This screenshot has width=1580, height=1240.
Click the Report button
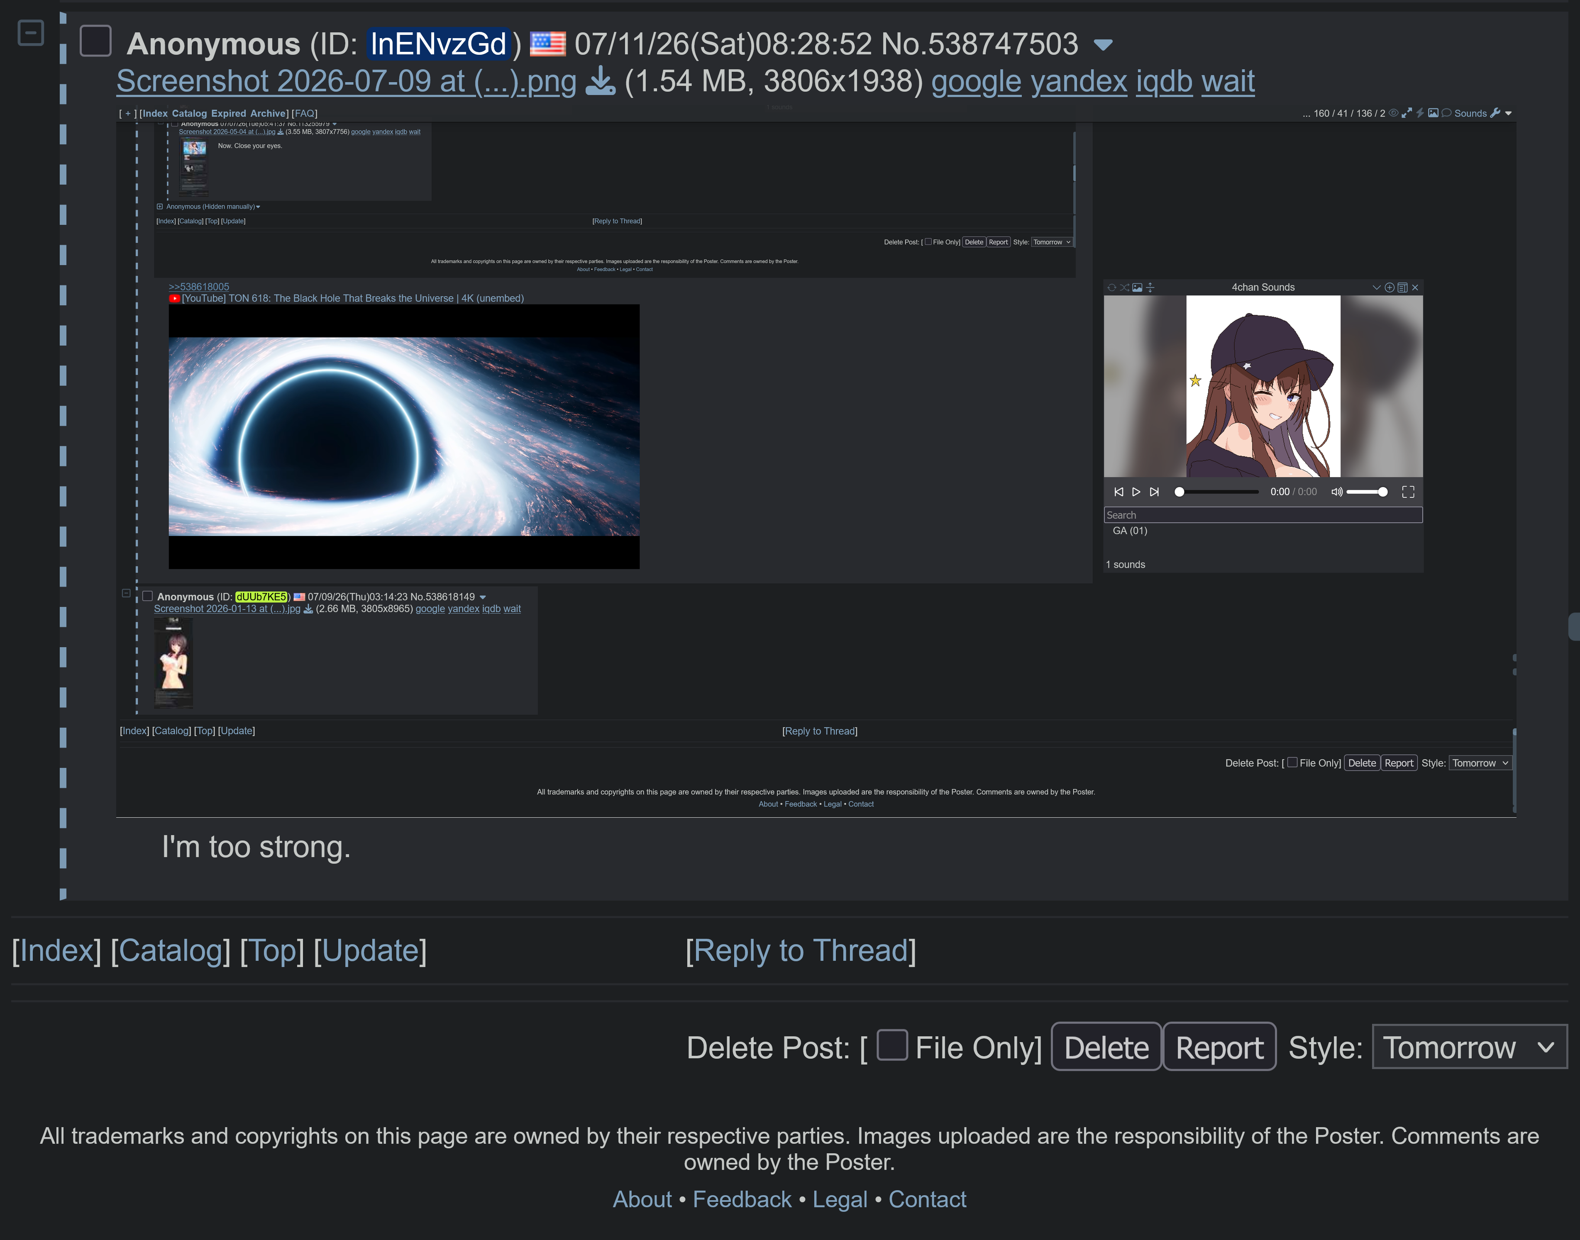pyautogui.click(x=1220, y=1047)
